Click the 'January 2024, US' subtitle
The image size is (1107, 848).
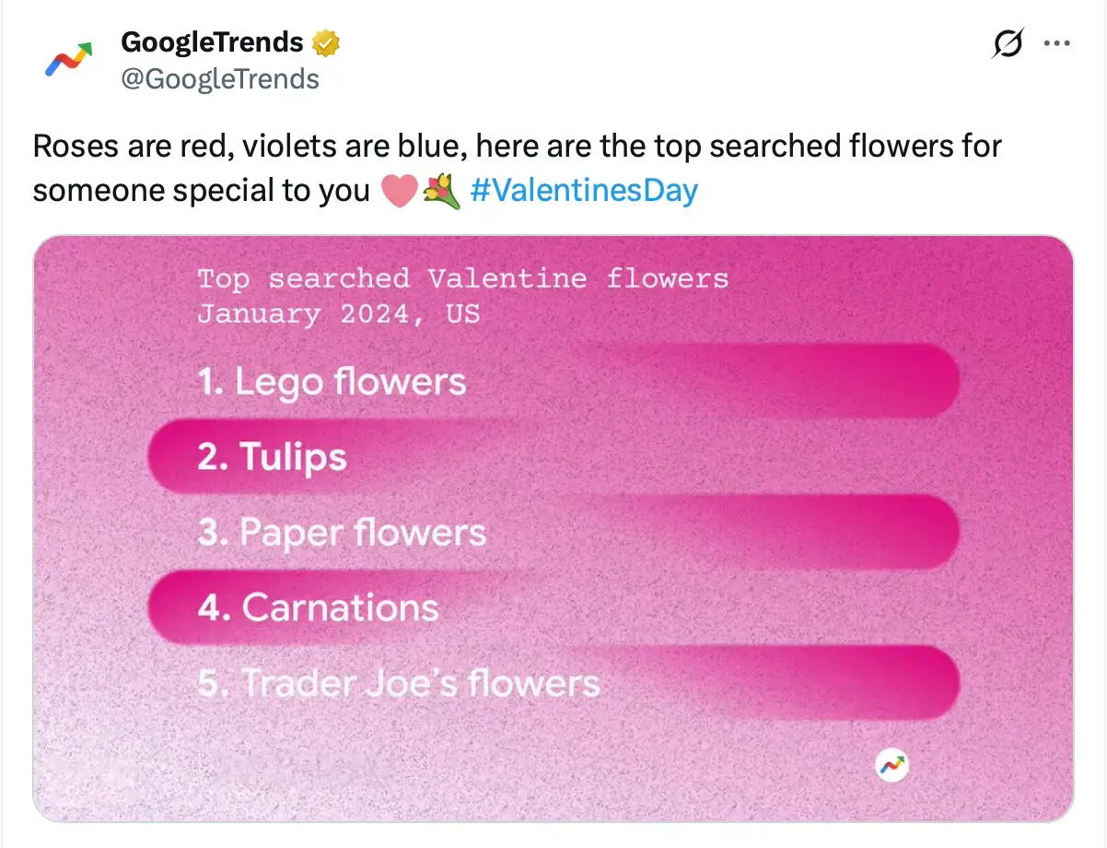point(338,313)
